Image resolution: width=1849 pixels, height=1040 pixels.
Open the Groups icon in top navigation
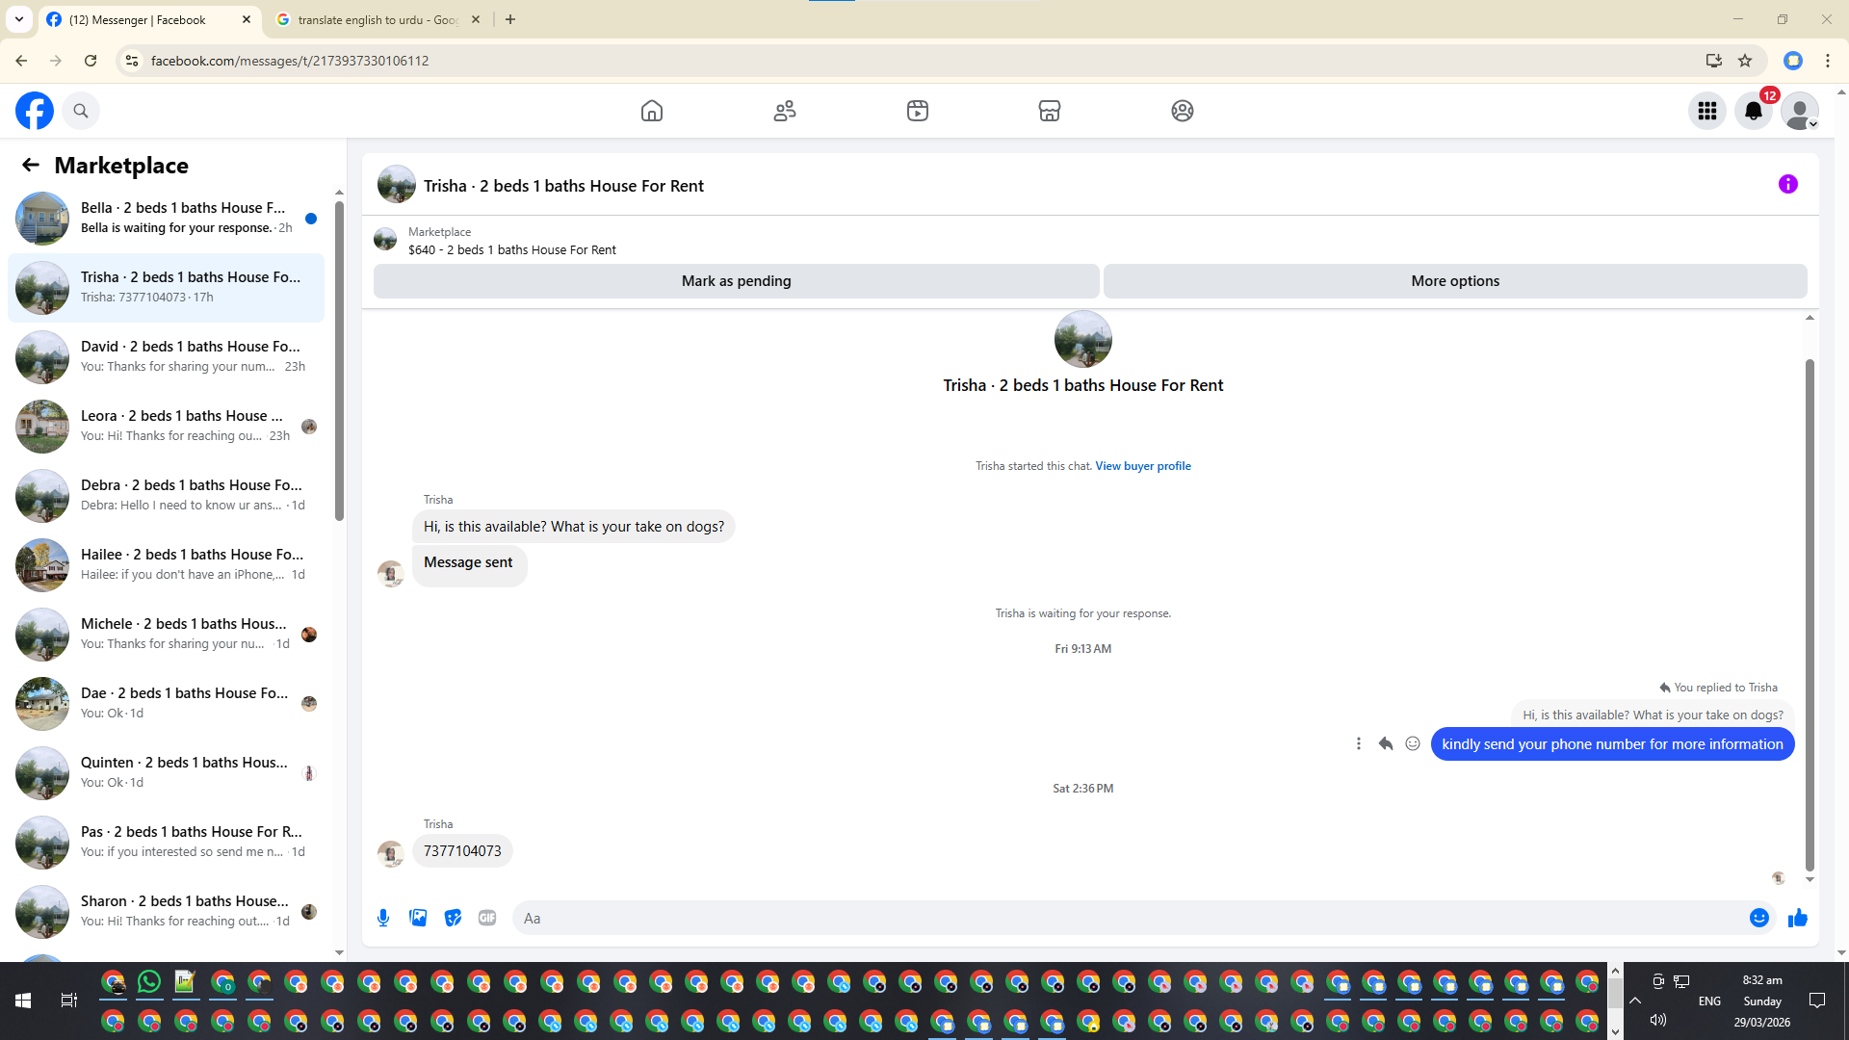tap(1183, 111)
